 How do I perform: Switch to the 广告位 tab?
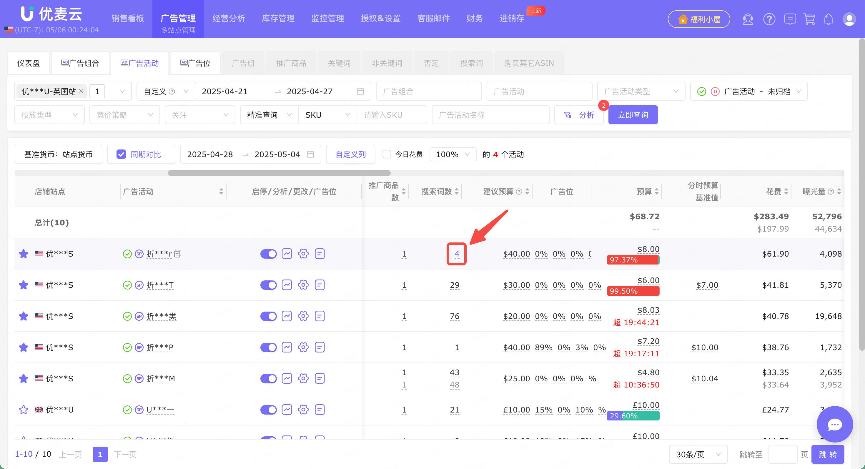[x=195, y=63]
